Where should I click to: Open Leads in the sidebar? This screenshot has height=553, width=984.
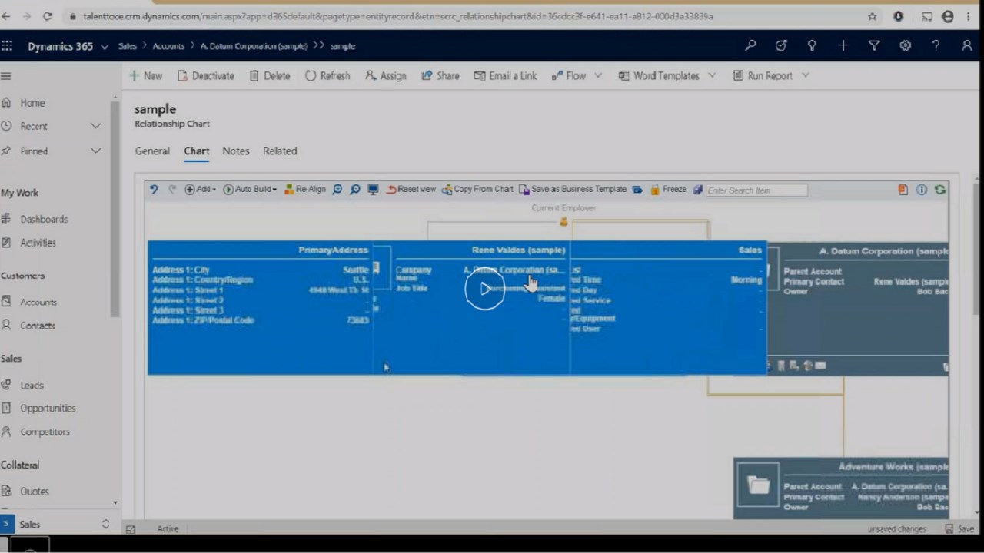[32, 385]
